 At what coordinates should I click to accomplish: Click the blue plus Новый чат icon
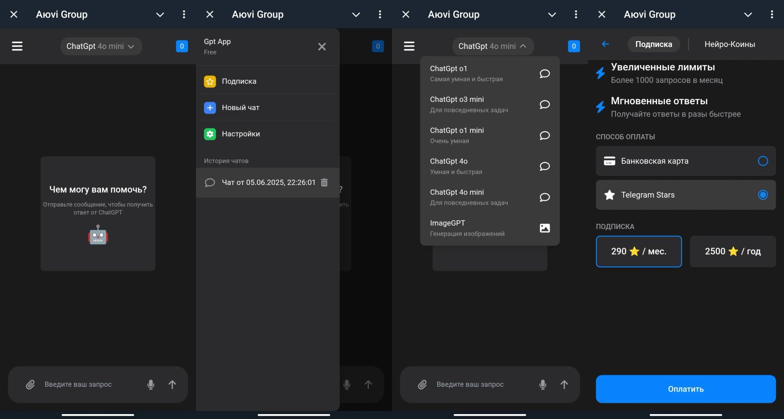coord(210,108)
